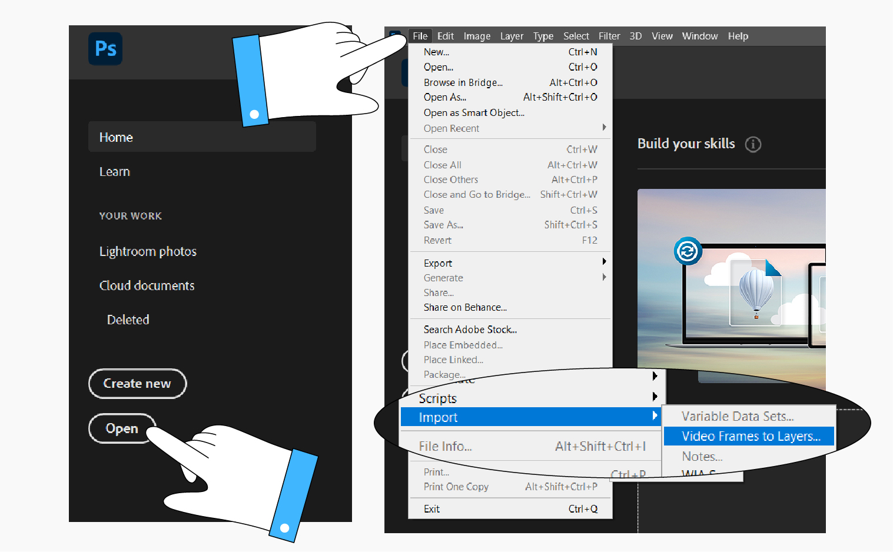Image resolution: width=893 pixels, height=552 pixels.
Task: Click the cloud sync icon on tutorial image
Action: [688, 251]
